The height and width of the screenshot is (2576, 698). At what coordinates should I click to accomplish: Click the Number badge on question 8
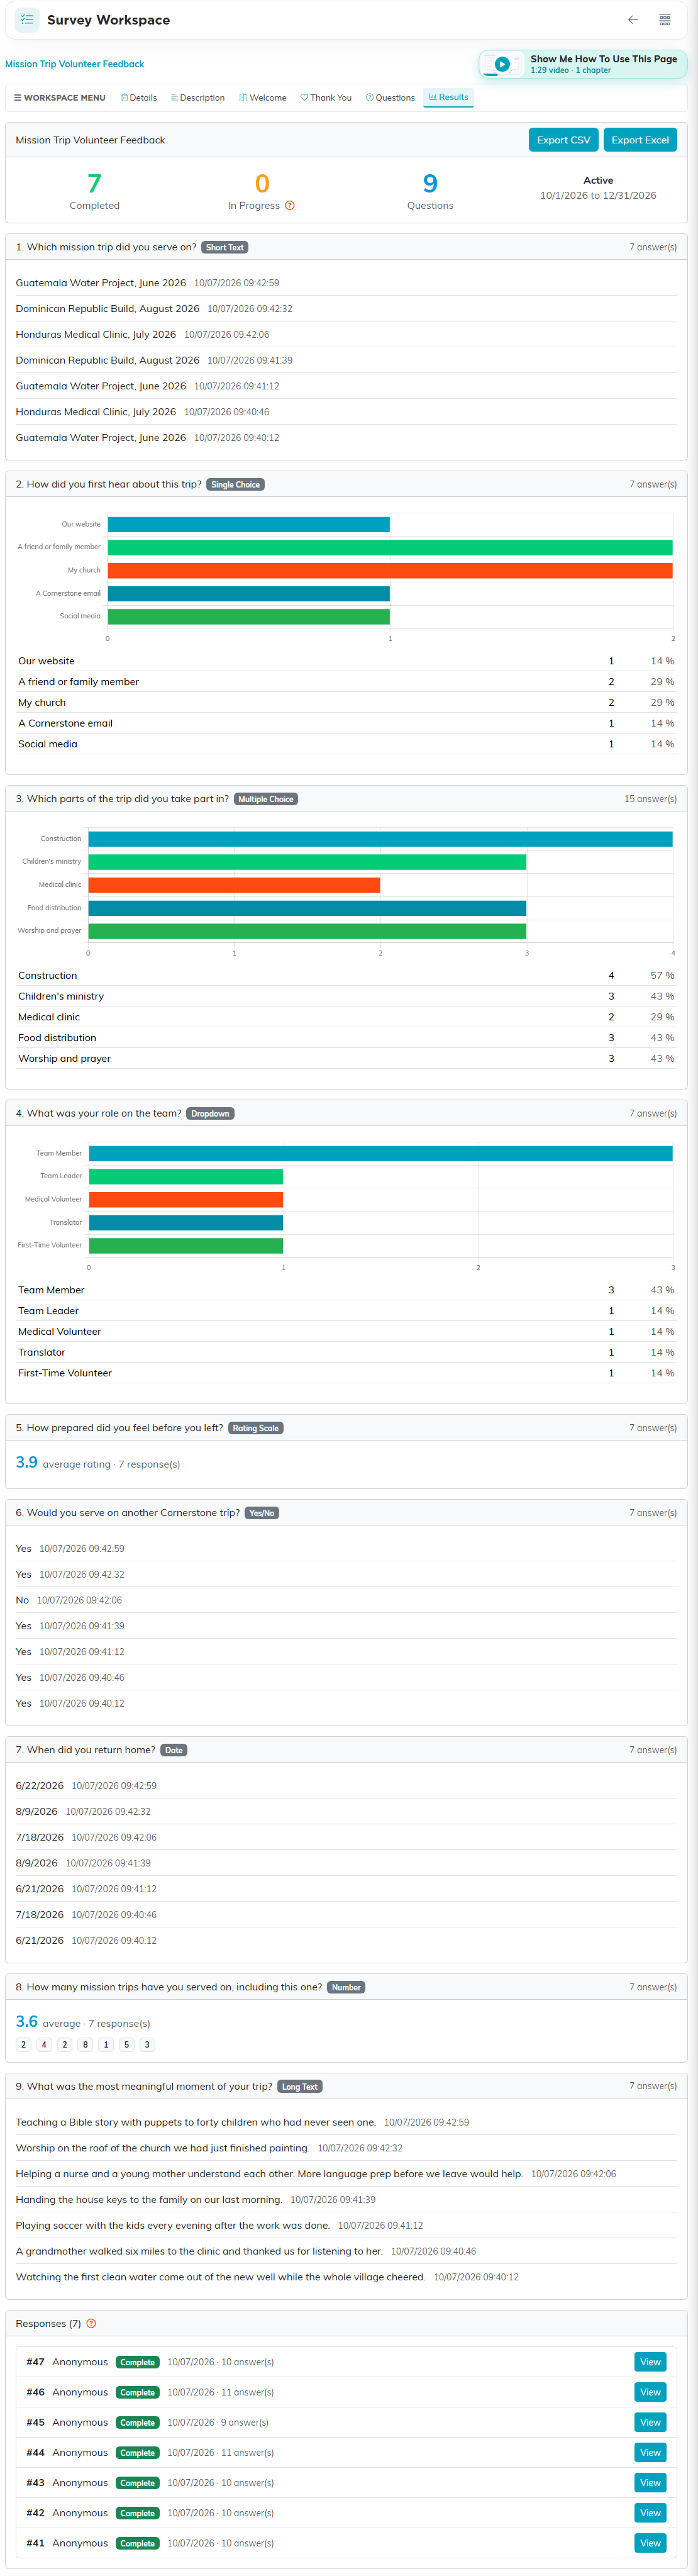pos(346,1987)
